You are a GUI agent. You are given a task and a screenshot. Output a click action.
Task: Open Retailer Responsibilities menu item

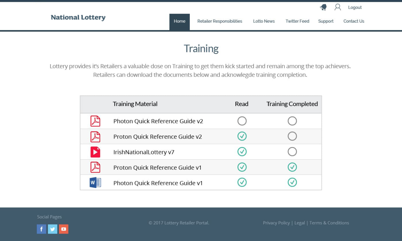[x=220, y=21]
